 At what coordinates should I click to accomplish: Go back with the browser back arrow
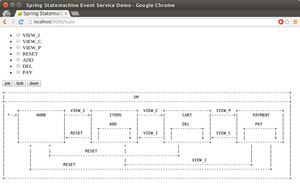[x=5, y=22]
